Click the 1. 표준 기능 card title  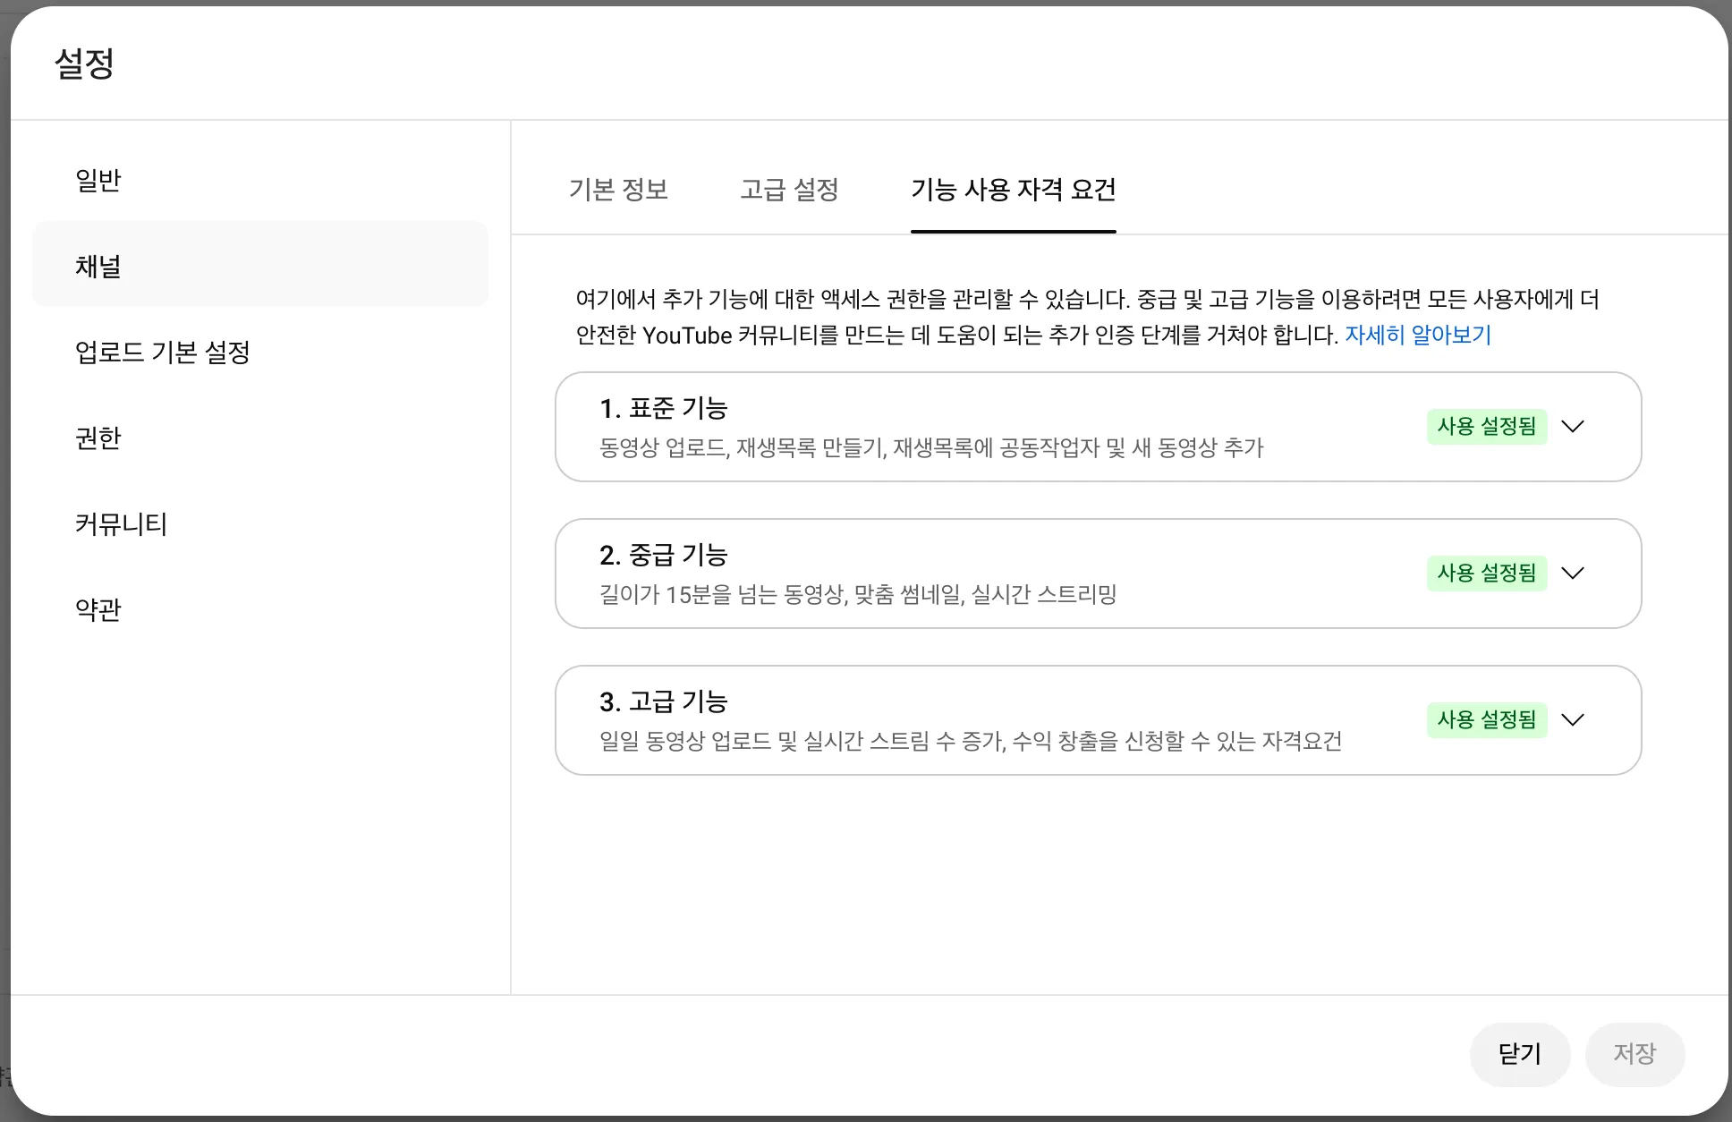(664, 408)
